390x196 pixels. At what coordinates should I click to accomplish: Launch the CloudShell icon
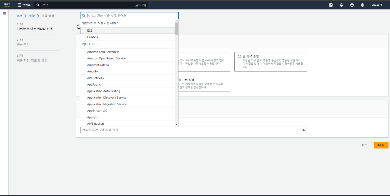[331, 5]
